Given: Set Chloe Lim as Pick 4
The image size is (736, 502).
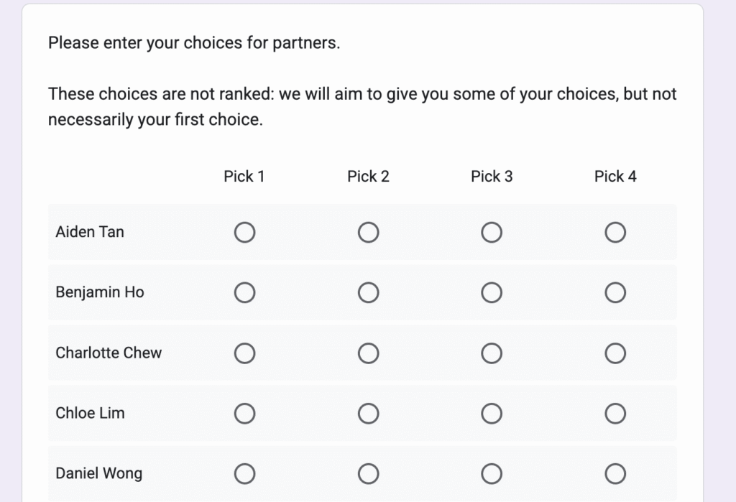Looking at the screenshot, I should coord(615,414).
